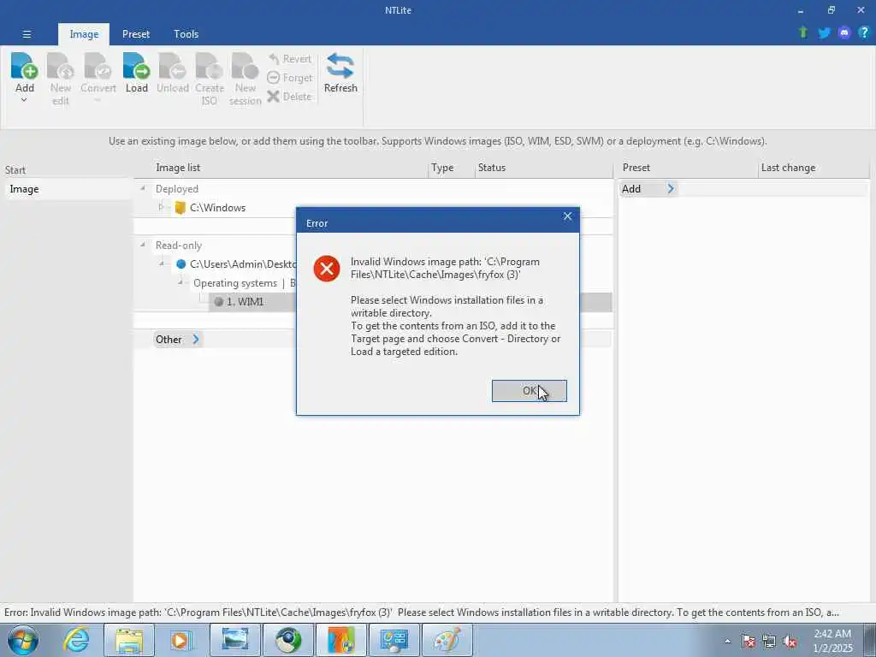Show hidden system tray icons
The height and width of the screenshot is (657, 876).
coord(727,642)
